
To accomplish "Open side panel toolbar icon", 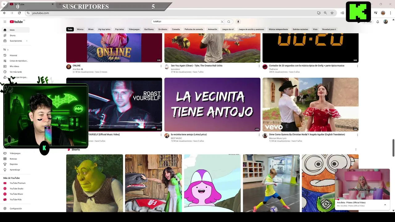I will [342, 13].
